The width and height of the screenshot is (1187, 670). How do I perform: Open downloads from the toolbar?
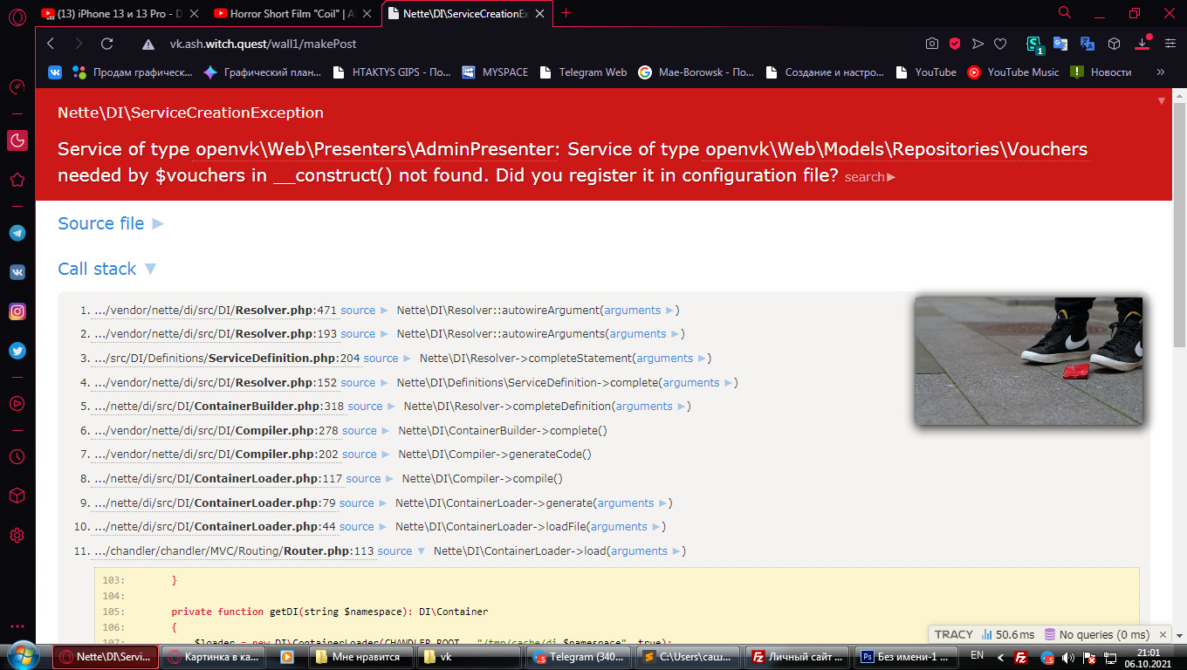[1142, 44]
